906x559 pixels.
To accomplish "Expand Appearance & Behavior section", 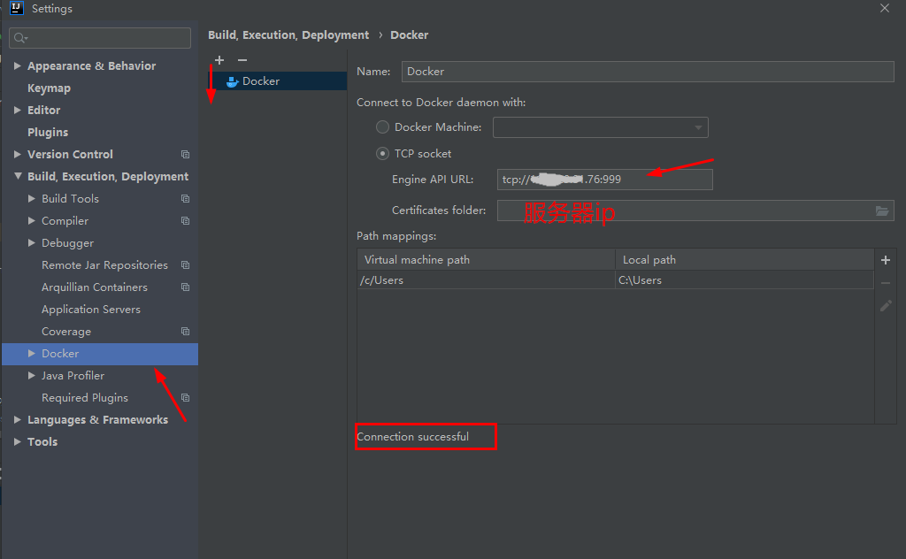I will pos(18,65).
